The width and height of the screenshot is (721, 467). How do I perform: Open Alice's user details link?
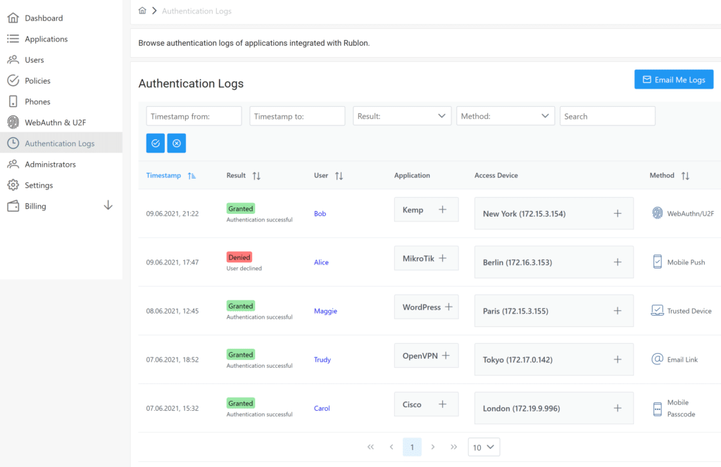coord(321,262)
